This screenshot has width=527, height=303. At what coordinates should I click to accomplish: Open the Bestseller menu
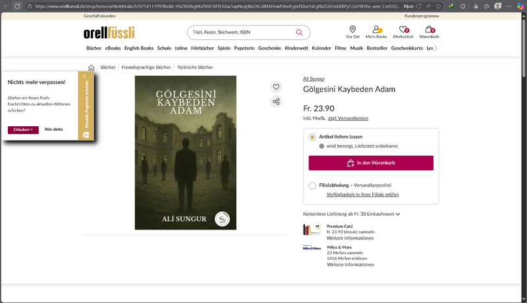tap(377, 48)
